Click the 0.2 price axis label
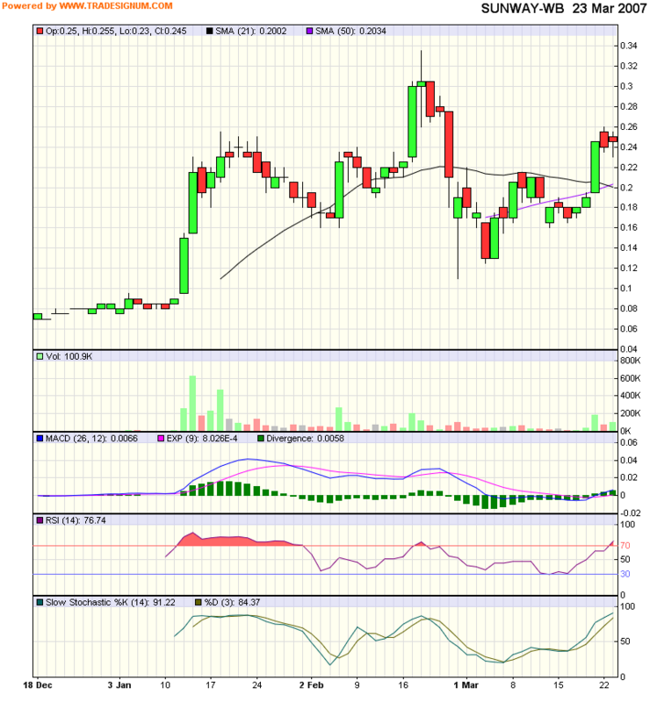 pyautogui.click(x=626, y=188)
